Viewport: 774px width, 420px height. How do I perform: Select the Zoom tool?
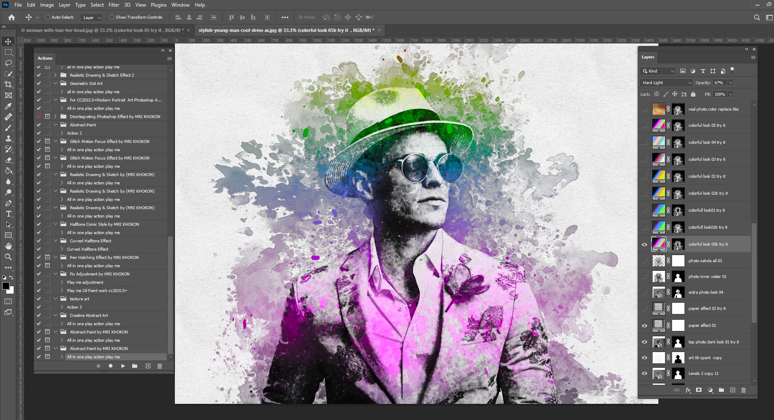(x=8, y=257)
